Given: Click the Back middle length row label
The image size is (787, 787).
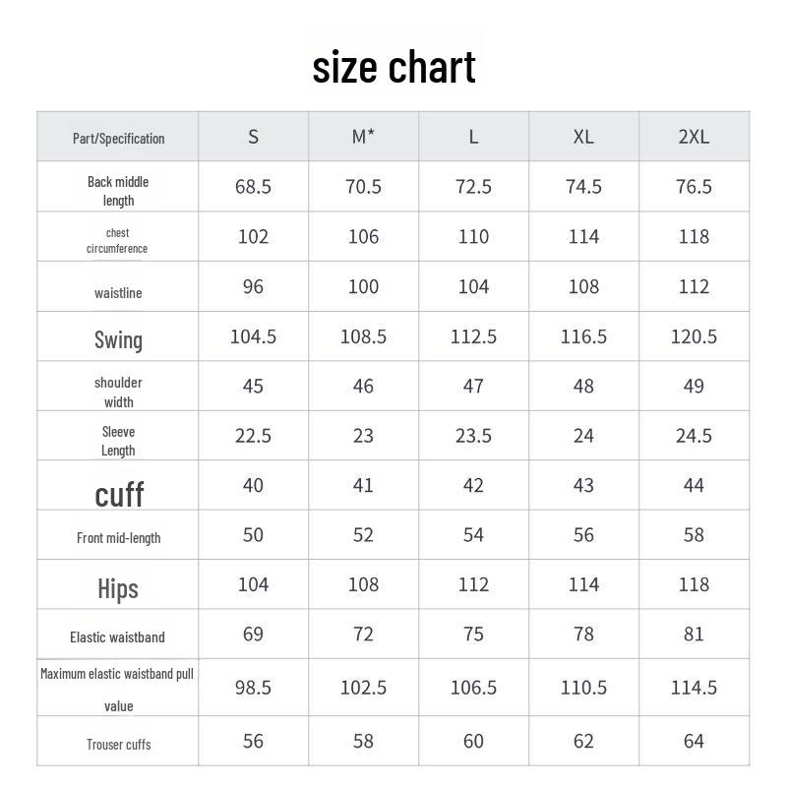Looking at the screenshot, I should (x=118, y=191).
